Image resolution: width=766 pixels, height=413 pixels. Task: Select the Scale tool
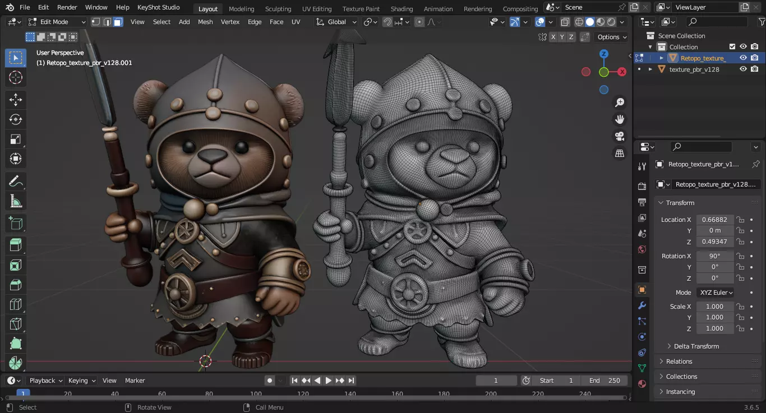[x=16, y=139]
